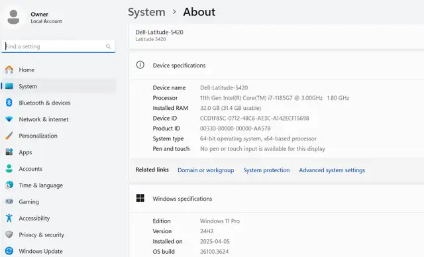This screenshot has height=257, width=424.
Task: Open the Home settings page
Action: click(x=59, y=70)
